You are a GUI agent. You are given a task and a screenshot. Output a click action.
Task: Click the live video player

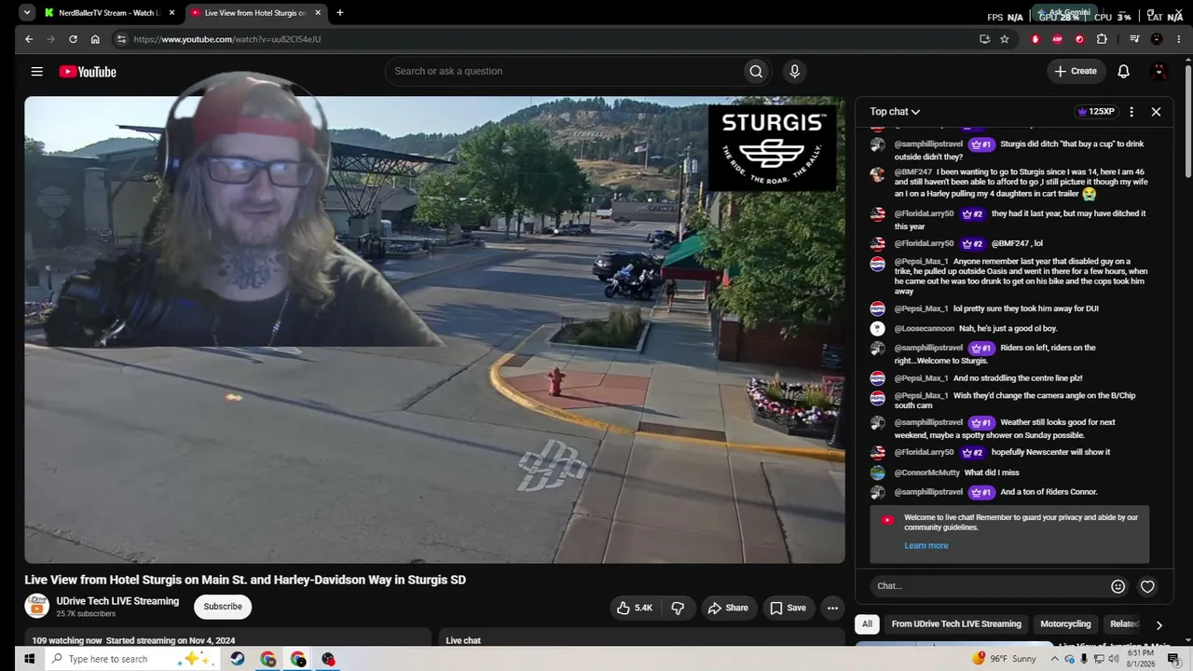[434, 330]
